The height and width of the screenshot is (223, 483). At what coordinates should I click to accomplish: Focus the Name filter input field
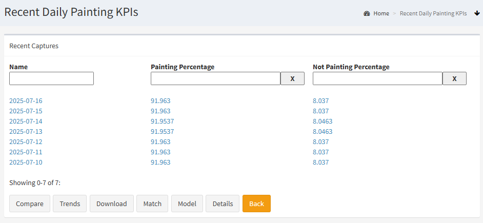pyautogui.click(x=51, y=78)
